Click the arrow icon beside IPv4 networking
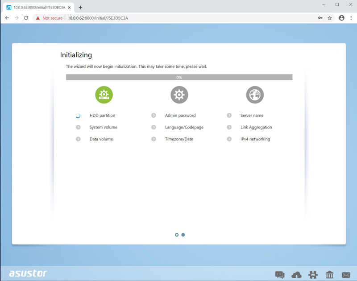Image resolution: width=357 pixels, height=281 pixels. pos(229,139)
